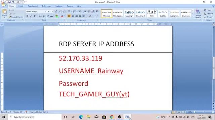Switch to the Page Layout tab
215x120 pixels.
click(x=33, y=6)
